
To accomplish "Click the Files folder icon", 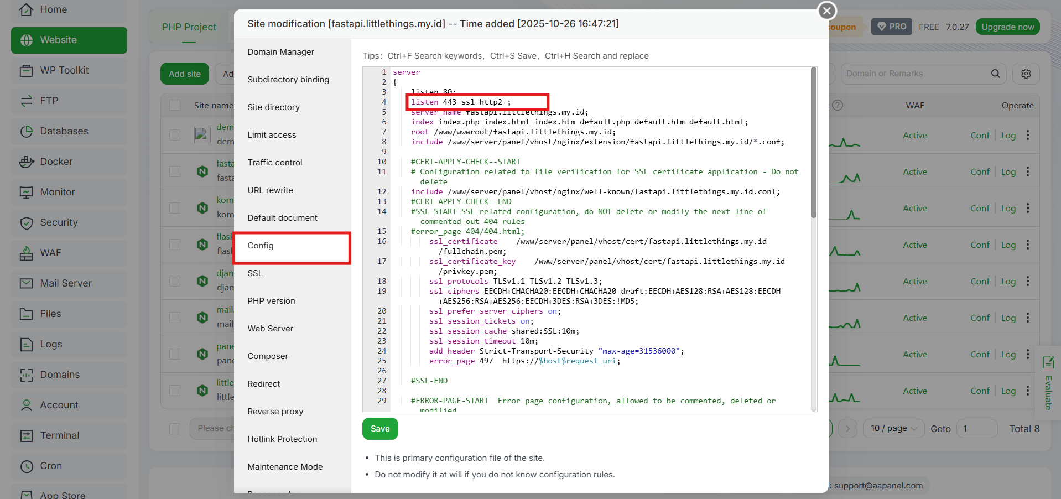I will pyautogui.click(x=26, y=314).
